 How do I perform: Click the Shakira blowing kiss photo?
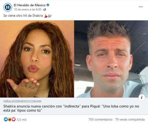[x=37, y=59]
